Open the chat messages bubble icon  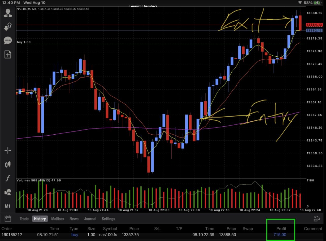coord(8,40)
